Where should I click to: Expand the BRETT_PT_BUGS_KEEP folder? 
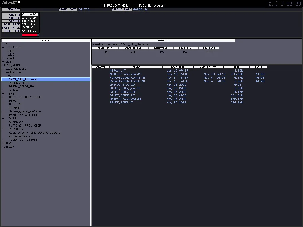click(3, 97)
